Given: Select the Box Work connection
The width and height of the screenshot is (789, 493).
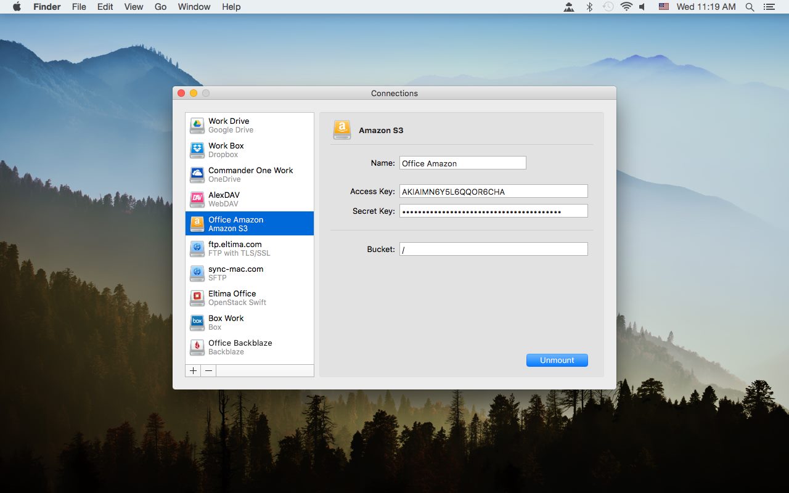Looking at the screenshot, I should (250, 322).
